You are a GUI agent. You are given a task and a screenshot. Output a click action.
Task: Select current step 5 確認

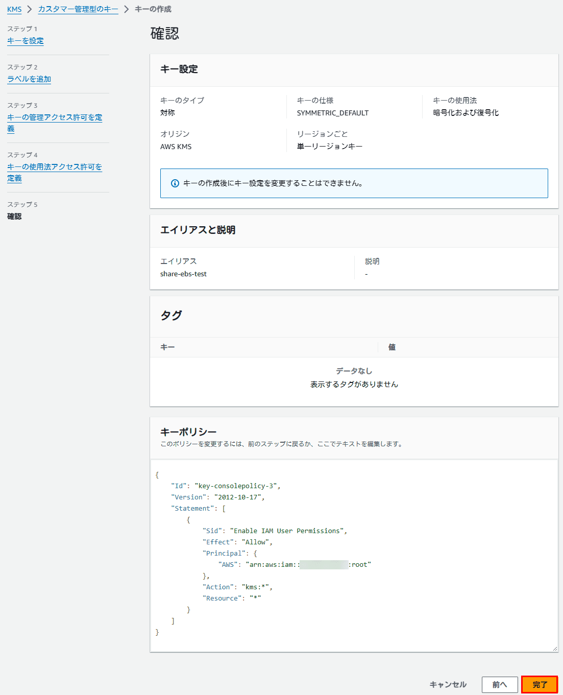click(14, 217)
